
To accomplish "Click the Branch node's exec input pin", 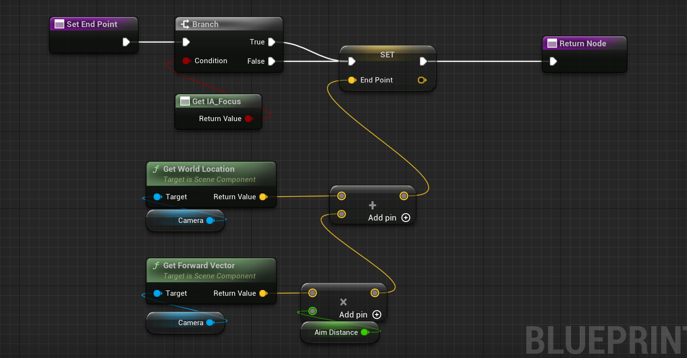I will pyautogui.click(x=186, y=42).
